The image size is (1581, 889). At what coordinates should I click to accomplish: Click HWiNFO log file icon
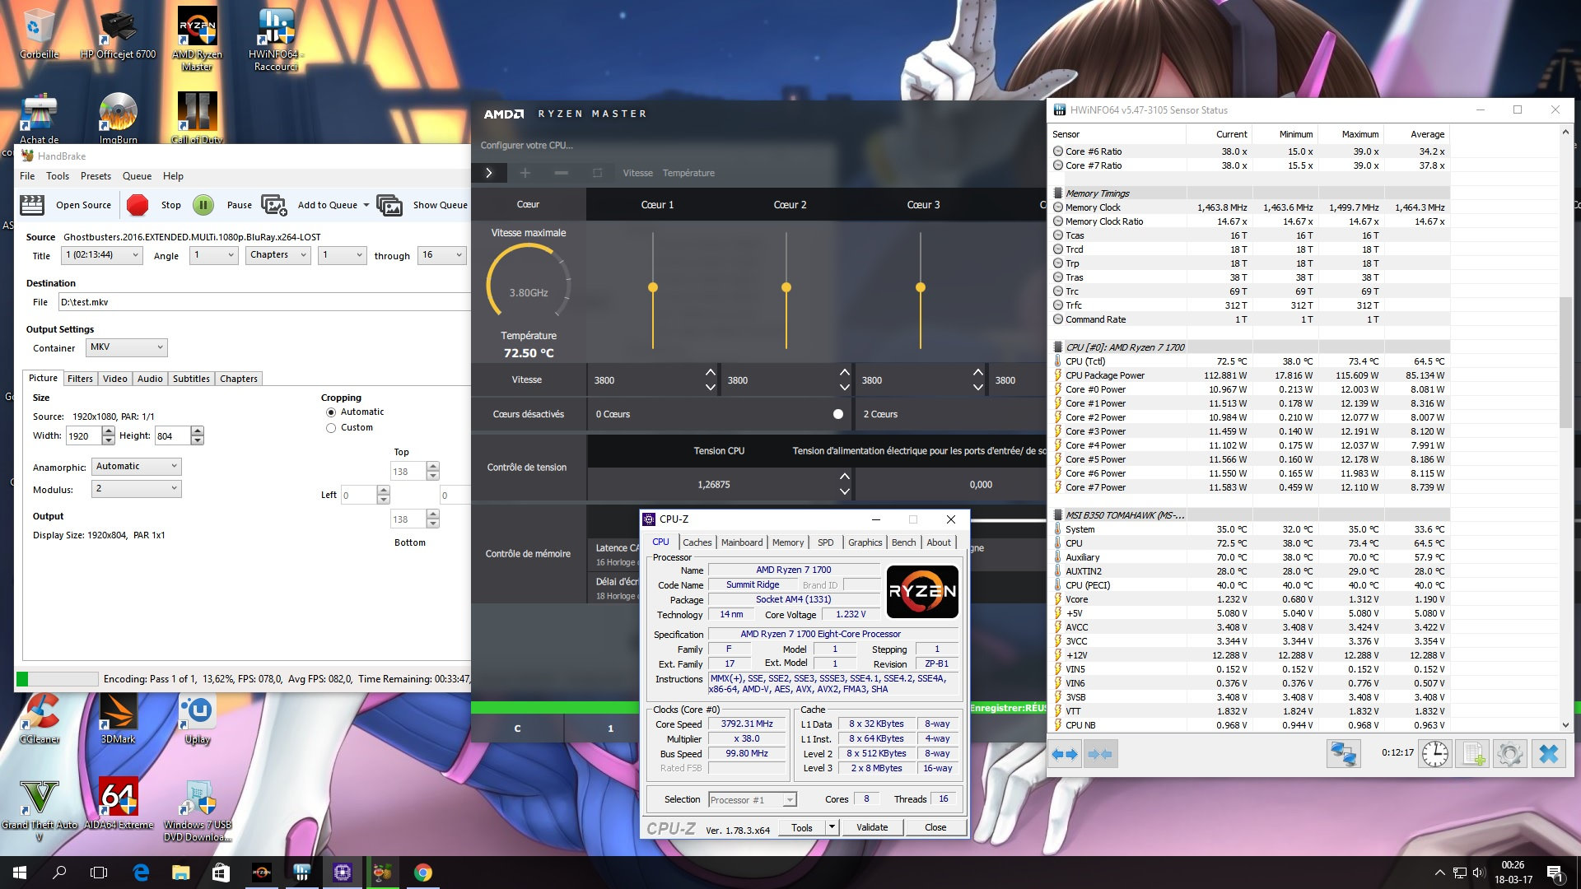1473,754
